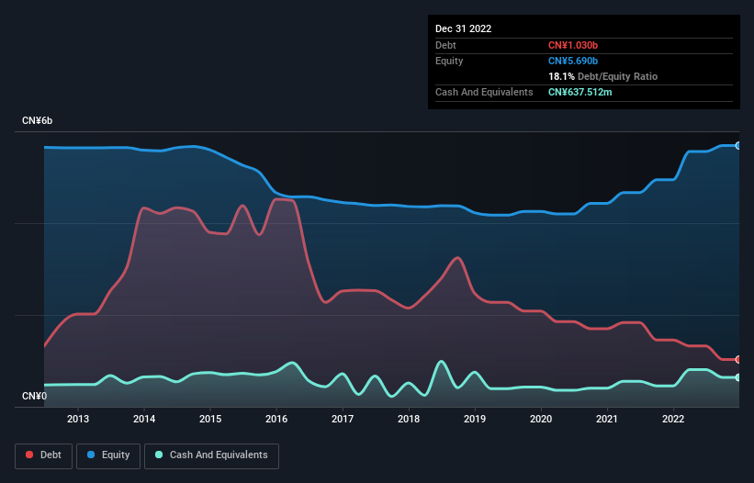Click the CN¥6b y-axis label
Screen dimensions: 754x483
coord(37,120)
